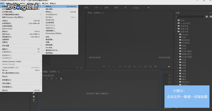212x111 pixels.
Task: Open the 窗口(W) menu
Action: click(45, 3)
